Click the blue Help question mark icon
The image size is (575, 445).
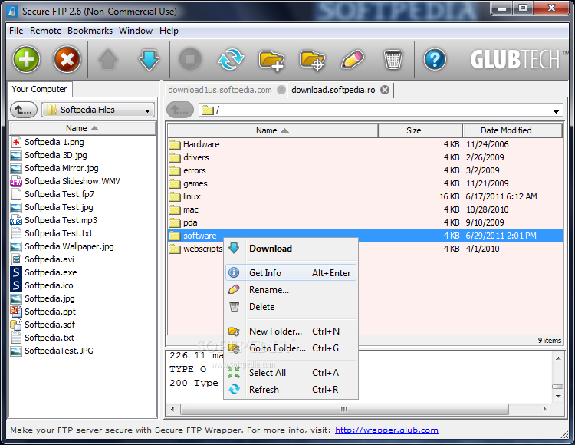tap(435, 59)
